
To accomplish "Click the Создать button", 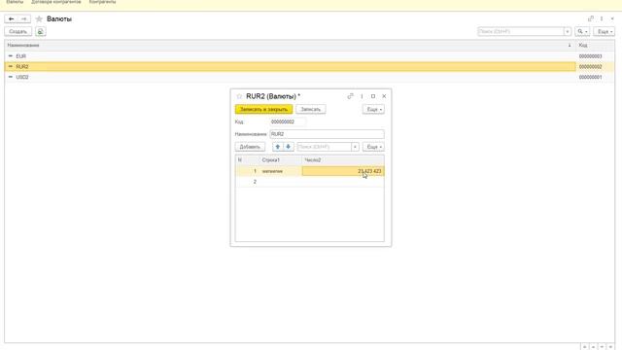I will 17,31.
